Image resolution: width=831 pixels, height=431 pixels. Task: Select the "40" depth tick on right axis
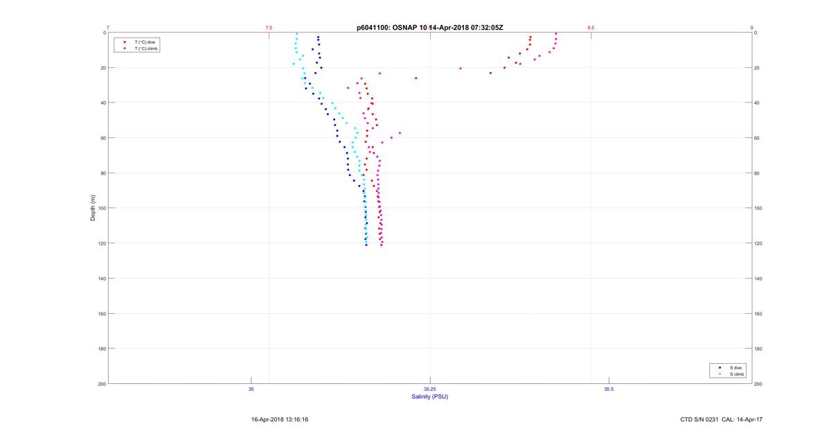pos(757,103)
